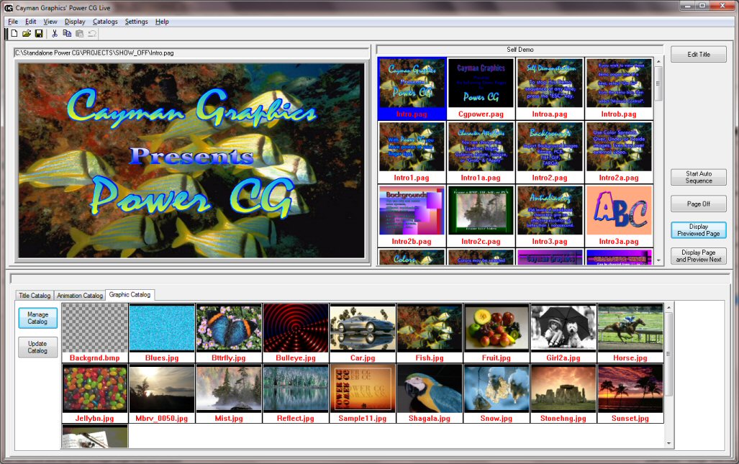Select the Bulleye.jpg graphic thumbnail
739x464 pixels.
(x=296, y=333)
